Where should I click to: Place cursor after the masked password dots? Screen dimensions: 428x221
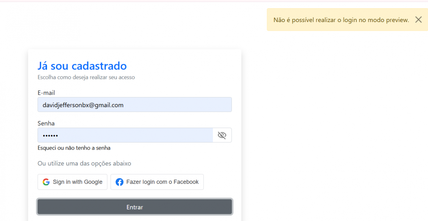point(58,136)
